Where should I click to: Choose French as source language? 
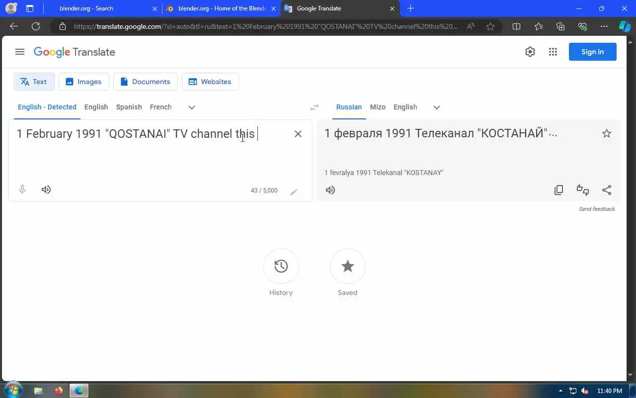tap(160, 107)
